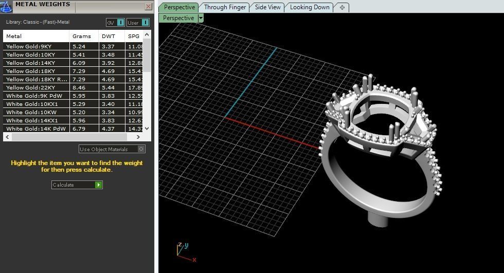Select the Yellow Gold:22KY row

coord(73,87)
